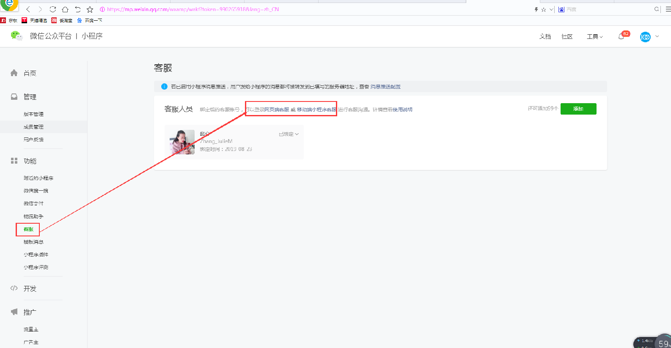This screenshot has height=348, width=671.
Task: Open the 消息推送配置 link
Action: tap(385, 87)
